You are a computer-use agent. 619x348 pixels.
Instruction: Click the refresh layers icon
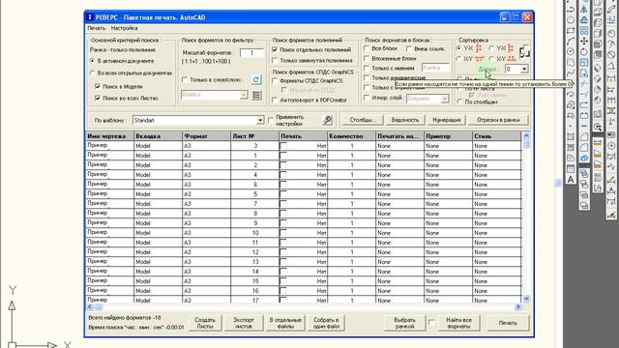(256, 79)
